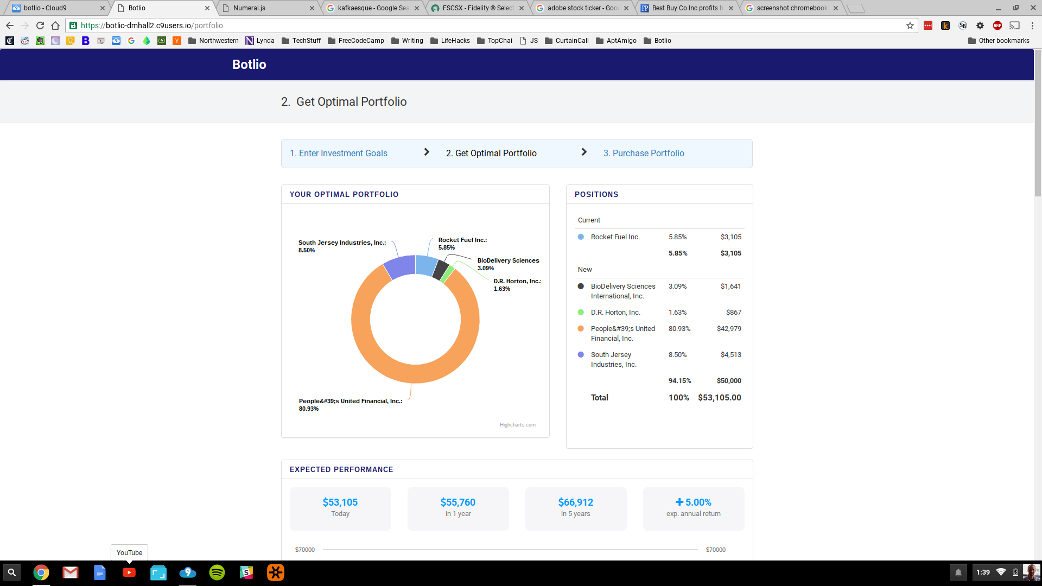Reload the page with refresh icon
The width and height of the screenshot is (1042, 586).
click(40, 26)
